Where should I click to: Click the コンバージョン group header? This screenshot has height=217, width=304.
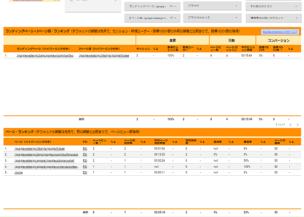pyautogui.click(x=279, y=41)
